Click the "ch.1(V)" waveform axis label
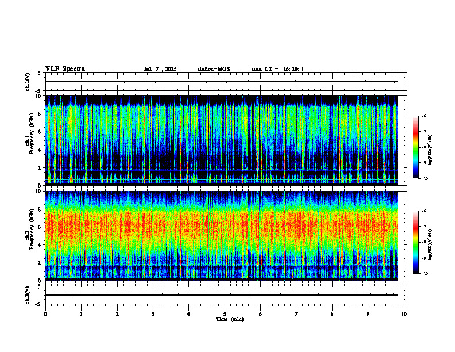The image size is (455, 352). pos(28,82)
